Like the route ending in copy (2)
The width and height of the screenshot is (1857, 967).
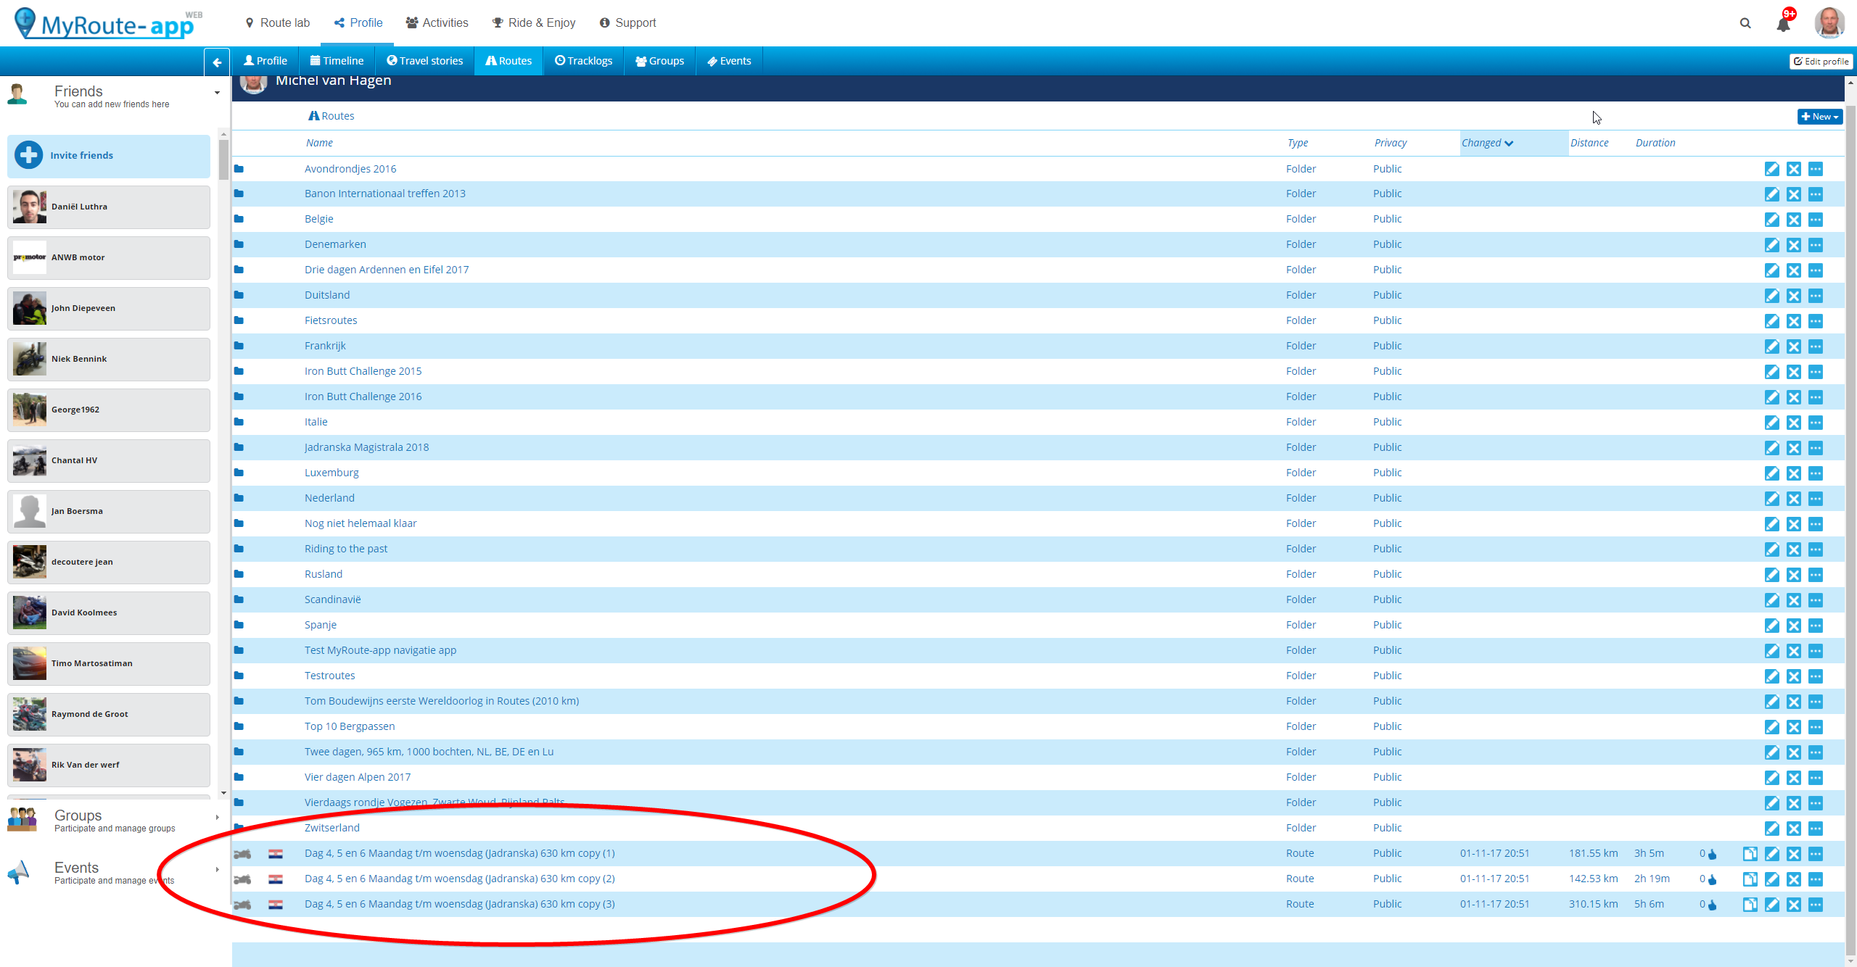[1712, 879]
